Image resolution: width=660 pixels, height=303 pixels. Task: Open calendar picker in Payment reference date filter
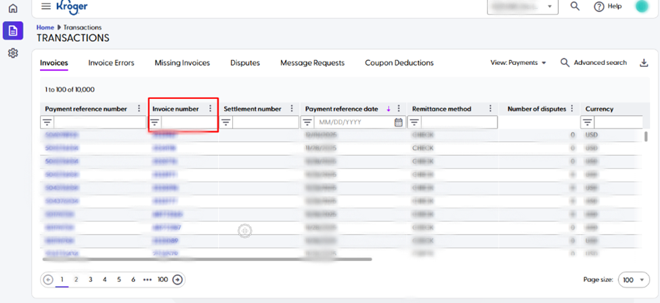(x=398, y=122)
